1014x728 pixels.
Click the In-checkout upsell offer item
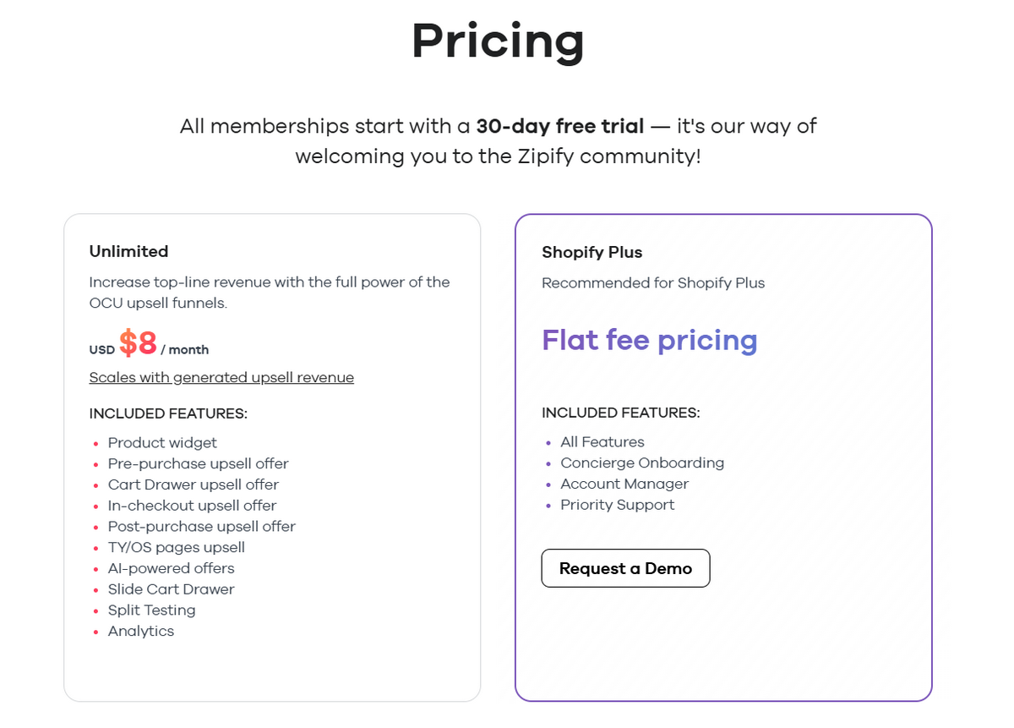[x=192, y=505]
